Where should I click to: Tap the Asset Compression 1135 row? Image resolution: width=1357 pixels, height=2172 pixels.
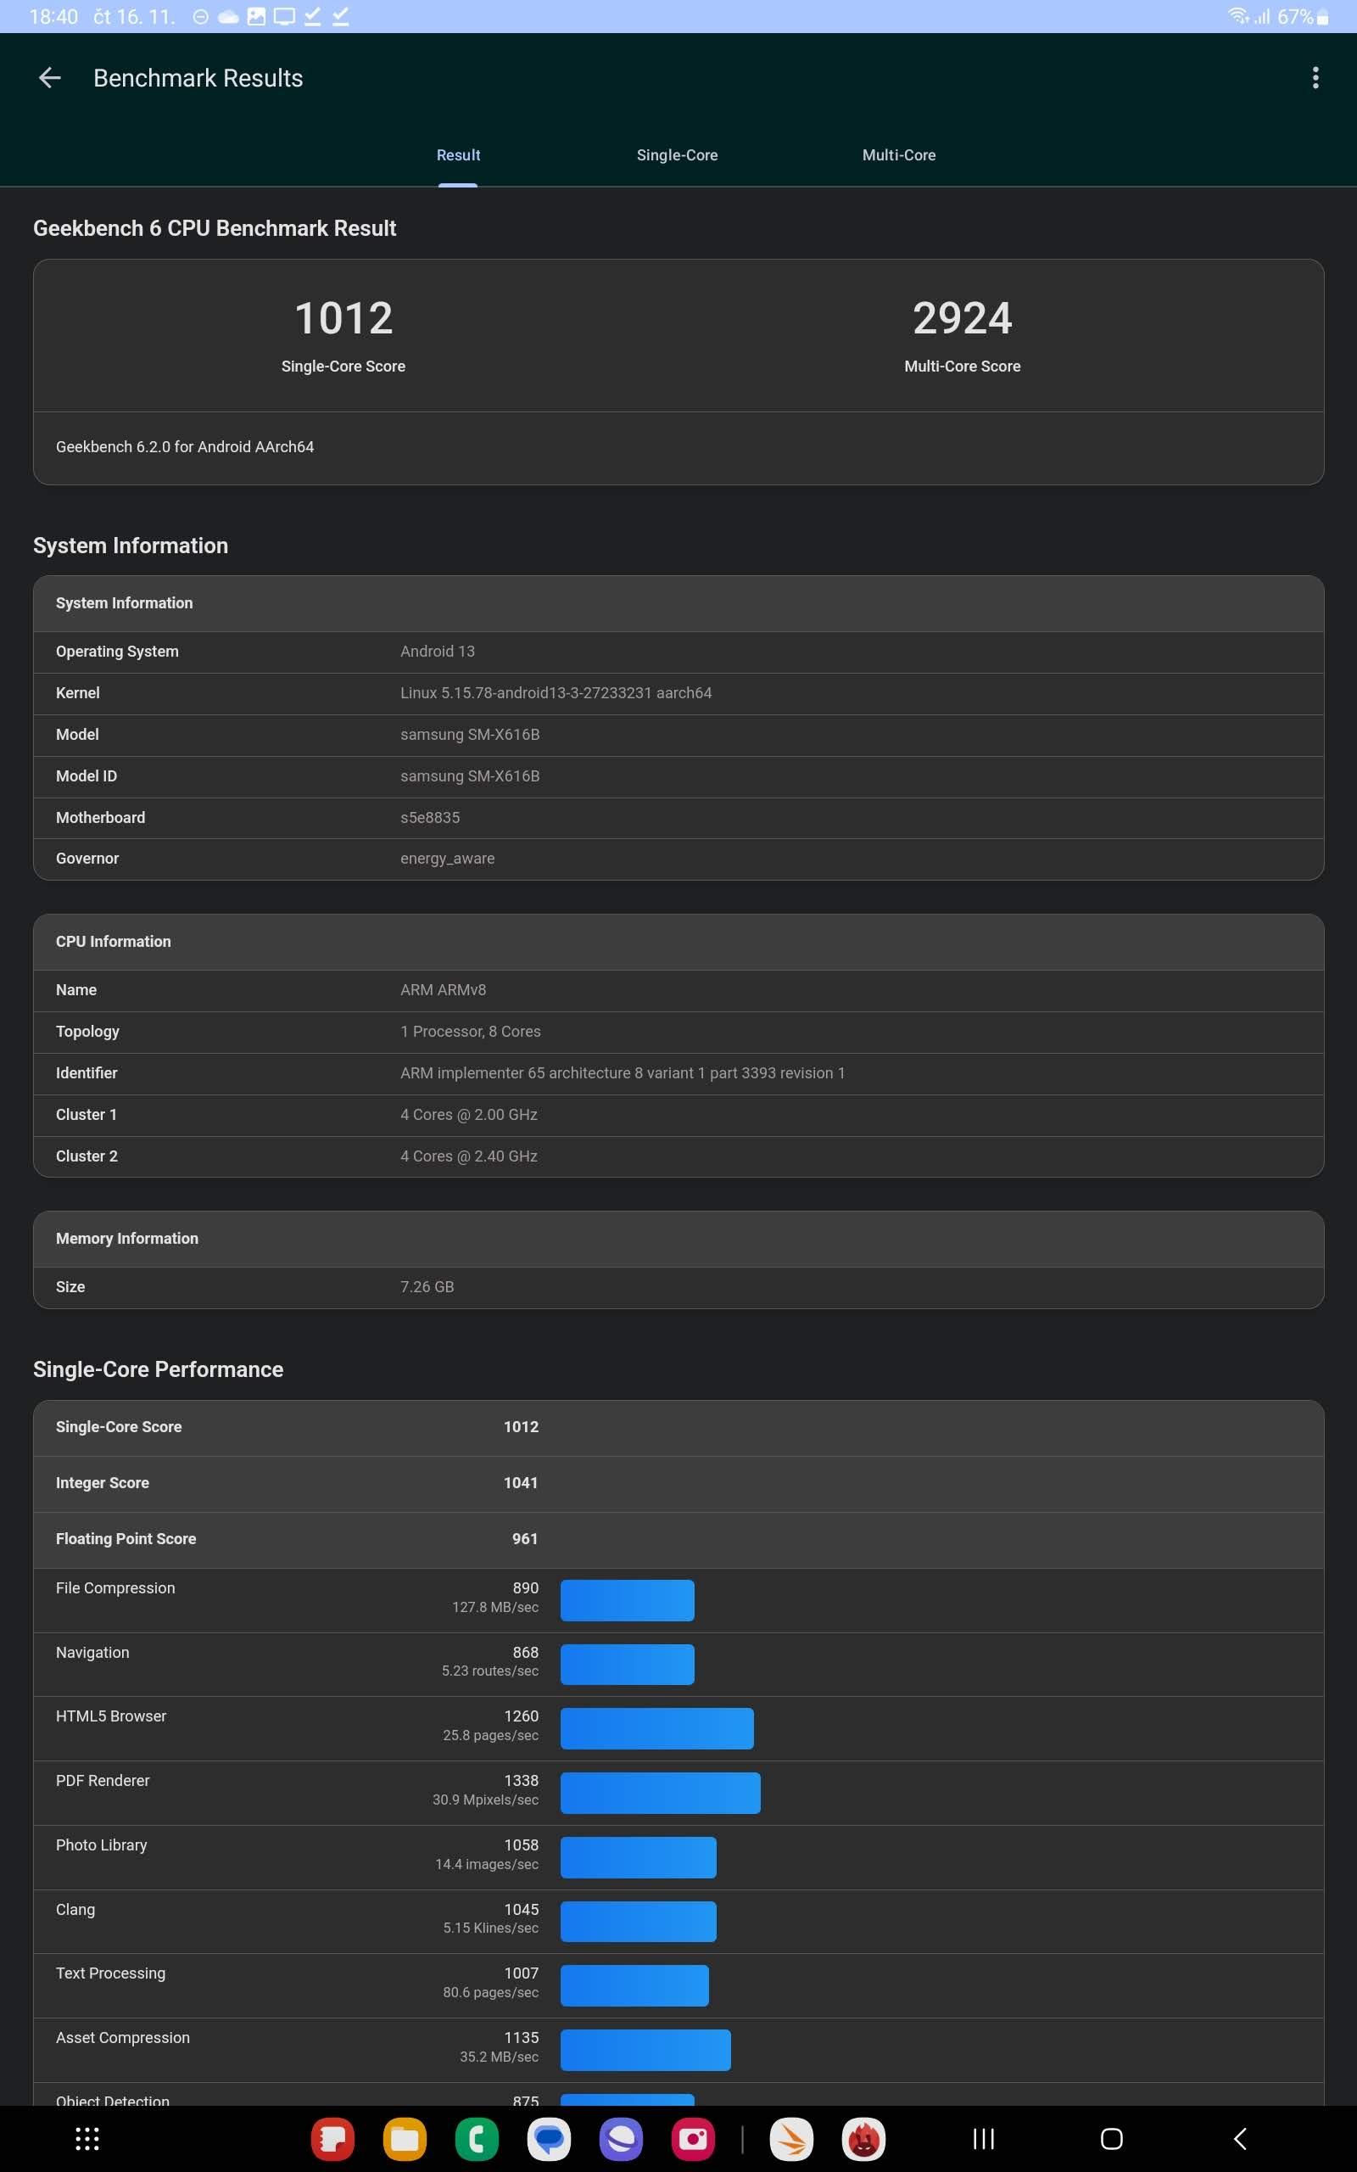pos(678,2050)
